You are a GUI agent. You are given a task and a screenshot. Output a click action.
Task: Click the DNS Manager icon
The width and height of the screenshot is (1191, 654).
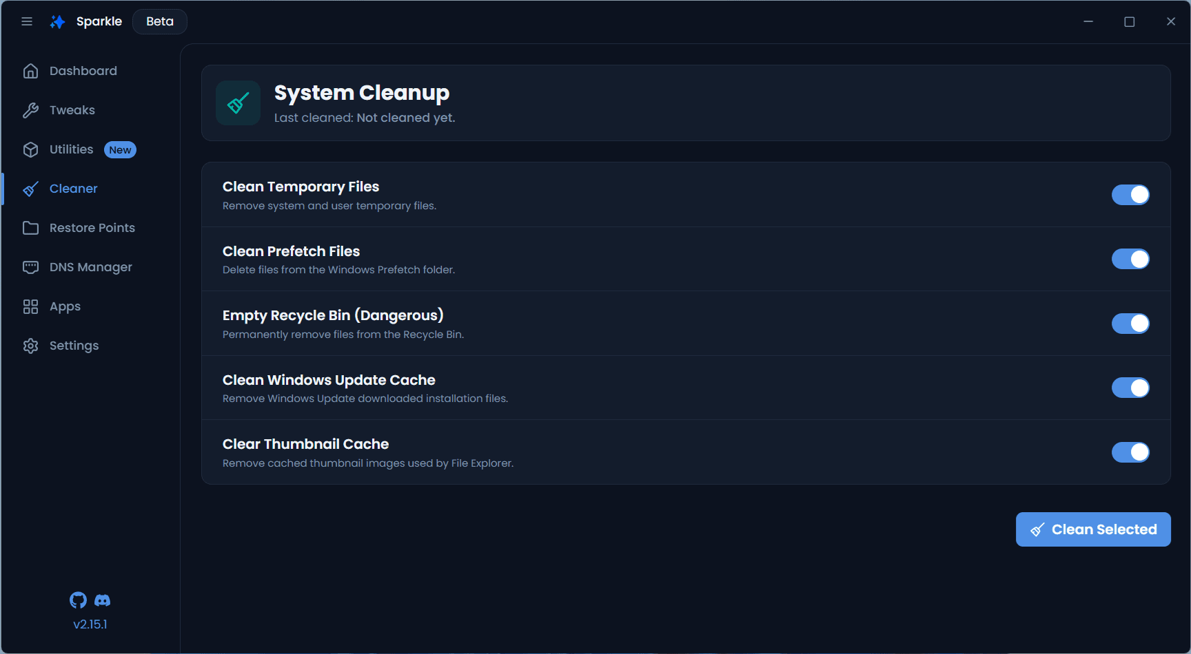tap(30, 267)
